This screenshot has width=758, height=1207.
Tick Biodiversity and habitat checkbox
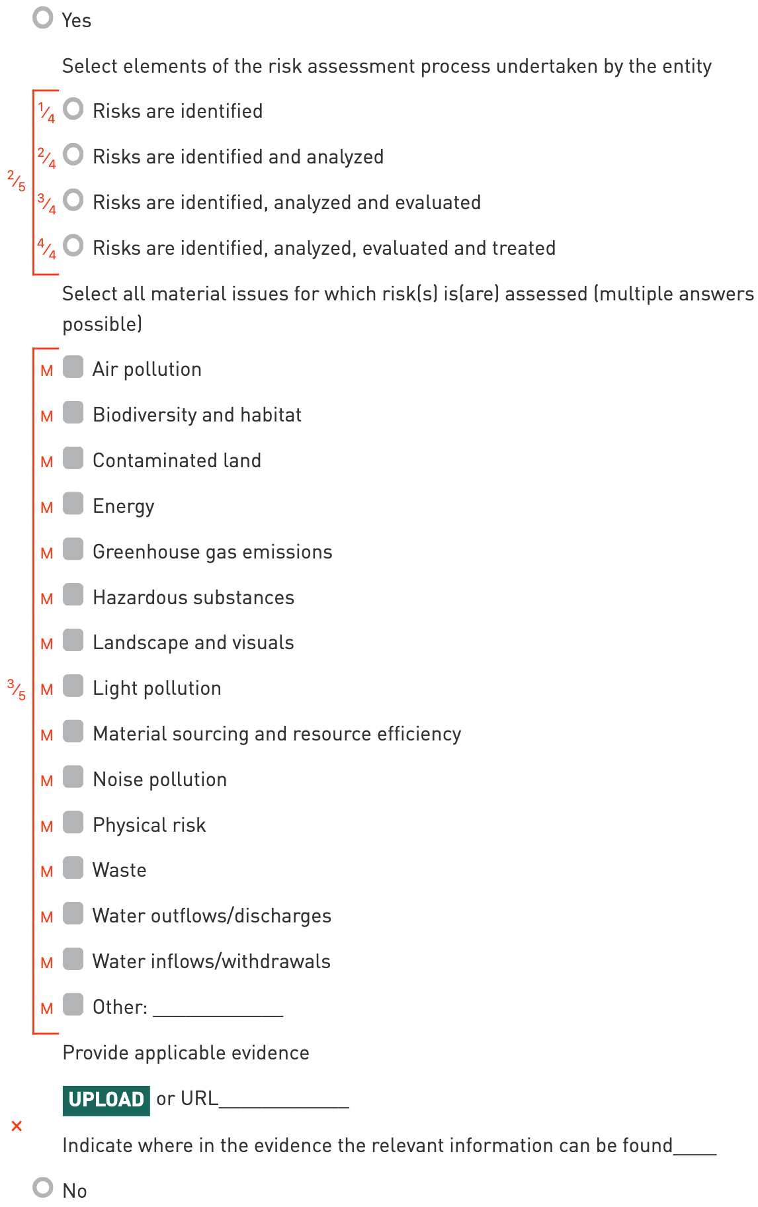coord(73,412)
